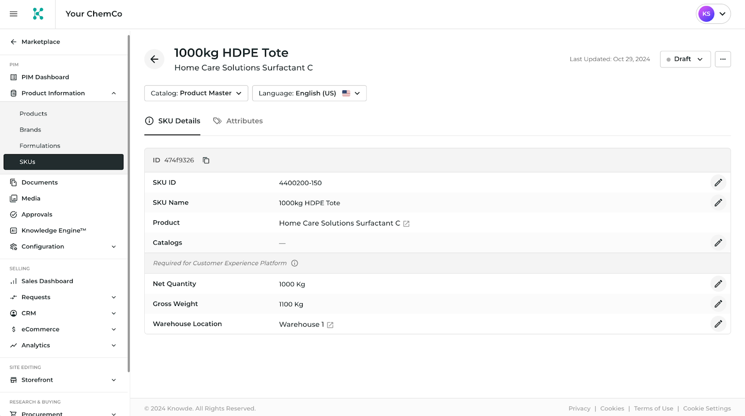Edit the Warehouse Location row
Viewport: 745px width, 416px height.
718,324
